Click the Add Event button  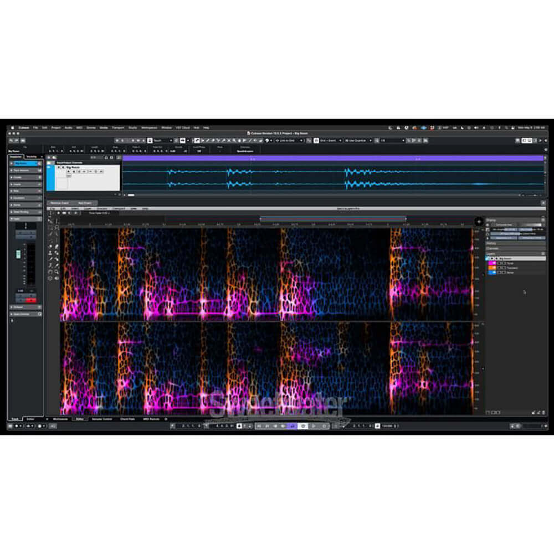coord(85,202)
